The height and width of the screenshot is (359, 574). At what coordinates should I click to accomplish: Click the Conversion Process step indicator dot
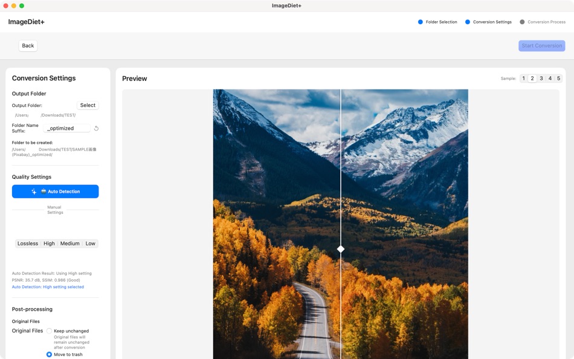(x=523, y=21)
